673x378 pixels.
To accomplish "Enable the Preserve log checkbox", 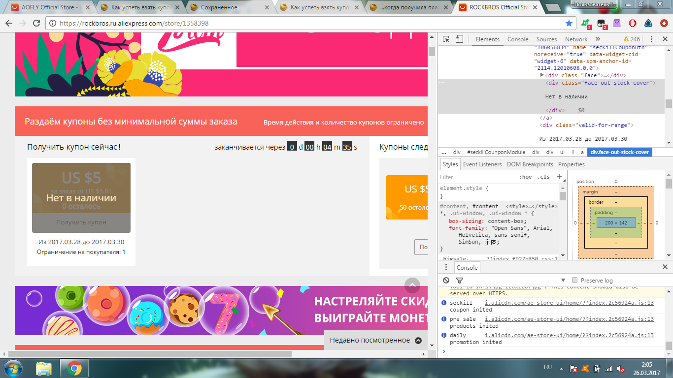I will tap(574, 280).
